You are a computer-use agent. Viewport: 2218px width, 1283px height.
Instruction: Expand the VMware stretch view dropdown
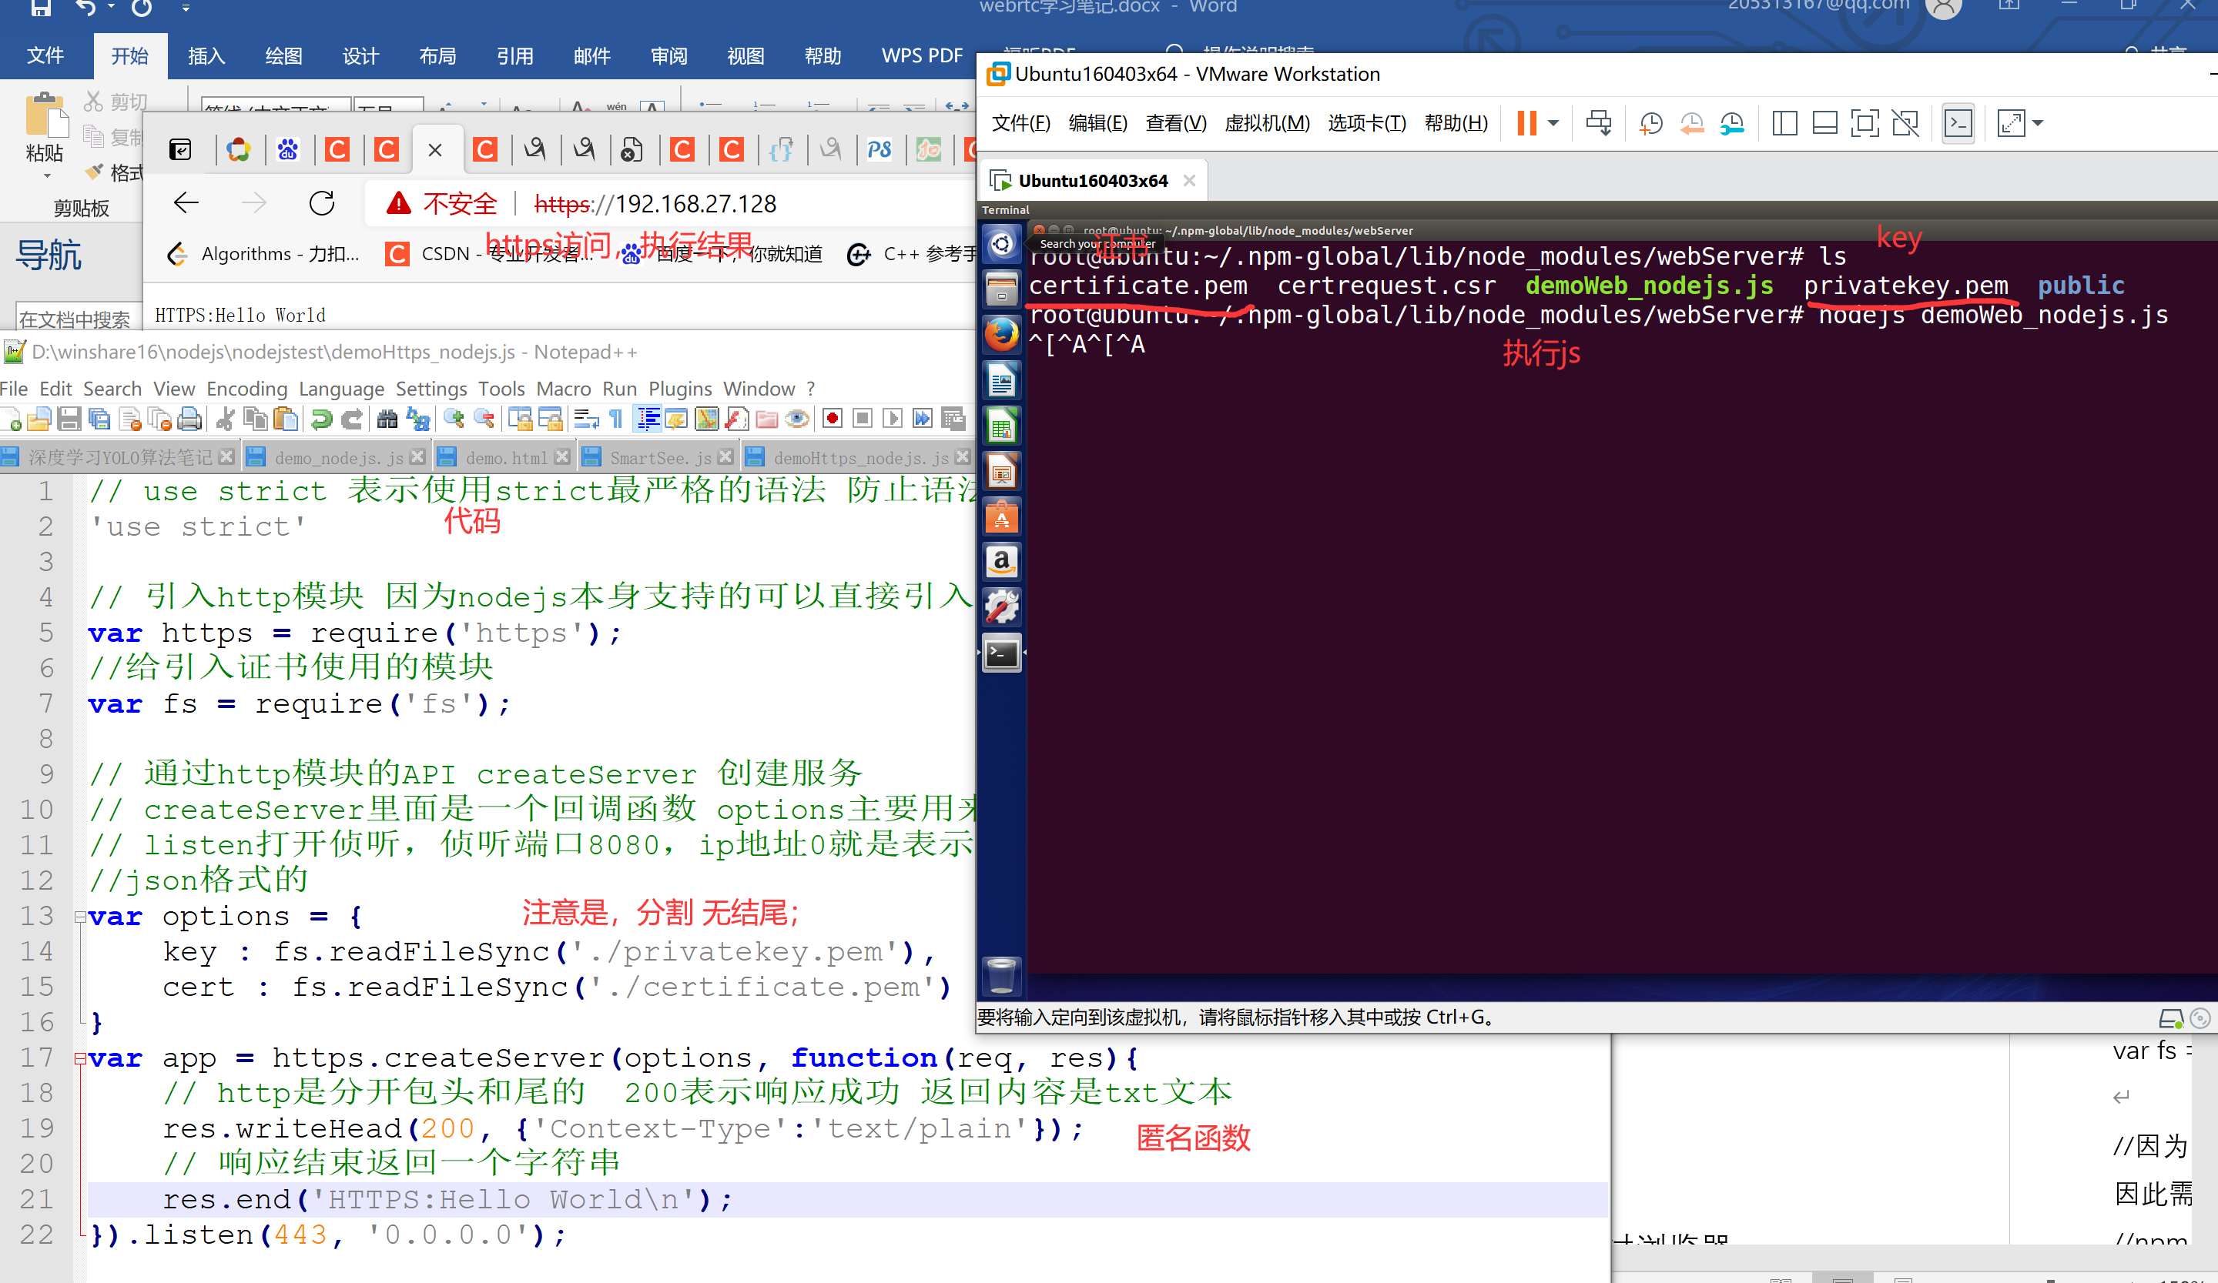(2037, 123)
